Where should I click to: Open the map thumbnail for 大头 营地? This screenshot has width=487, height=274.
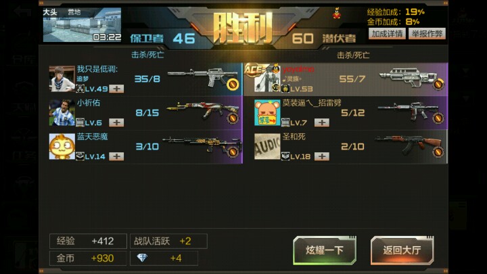tap(82, 25)
